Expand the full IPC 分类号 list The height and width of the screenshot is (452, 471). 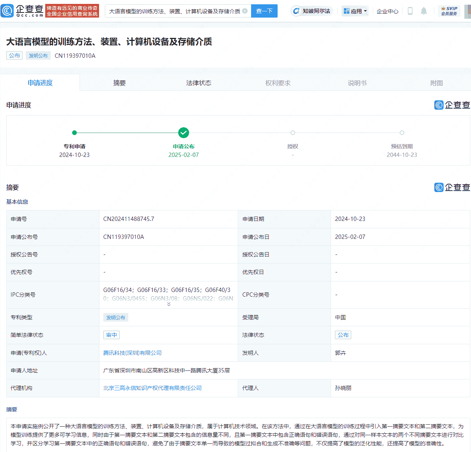168,304
